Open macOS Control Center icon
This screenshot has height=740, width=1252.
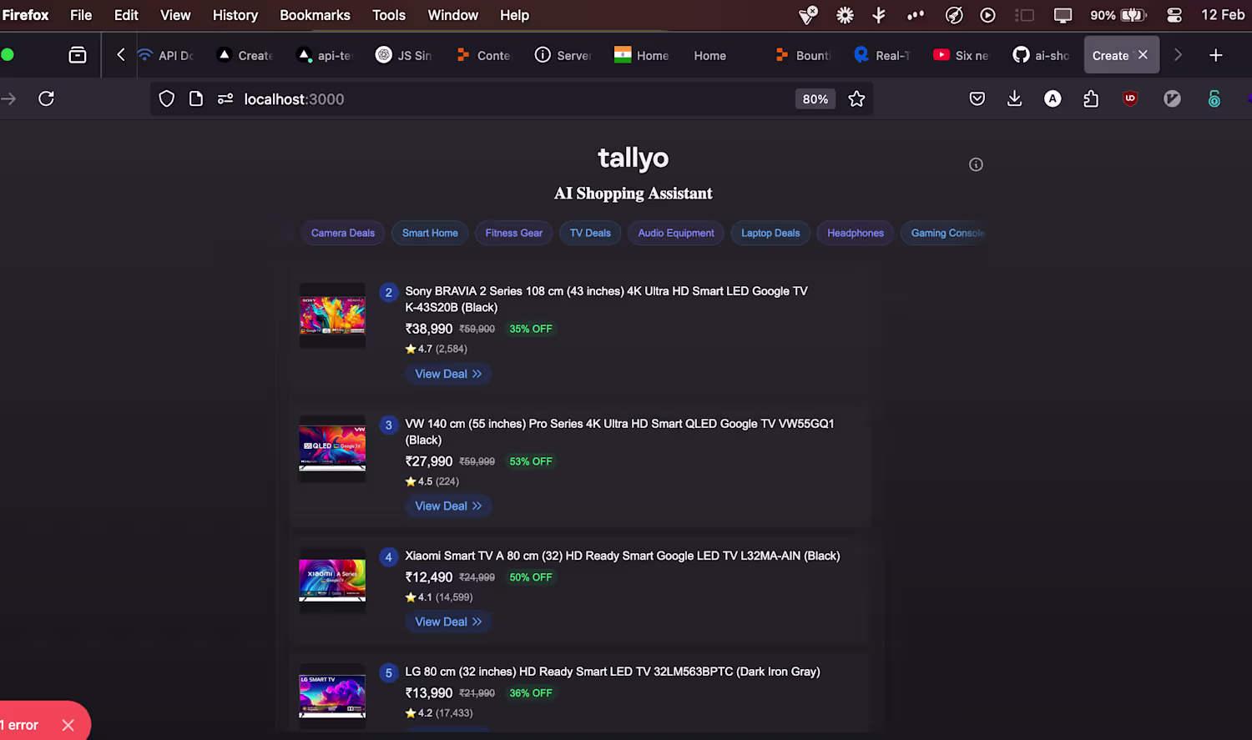coord(1174,15)
